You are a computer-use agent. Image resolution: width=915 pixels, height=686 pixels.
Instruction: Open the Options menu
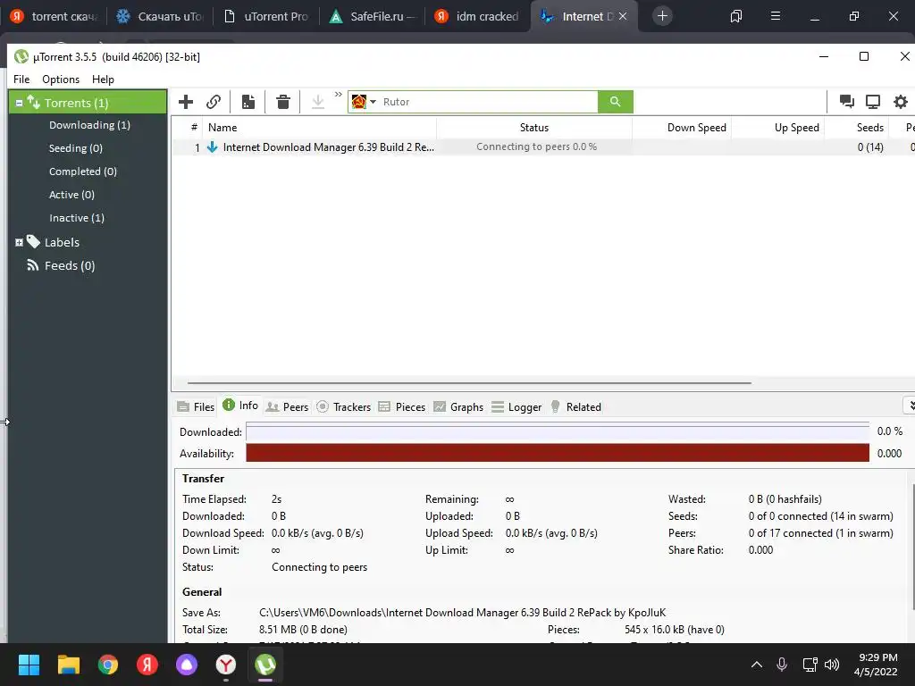tap(61, 79)
